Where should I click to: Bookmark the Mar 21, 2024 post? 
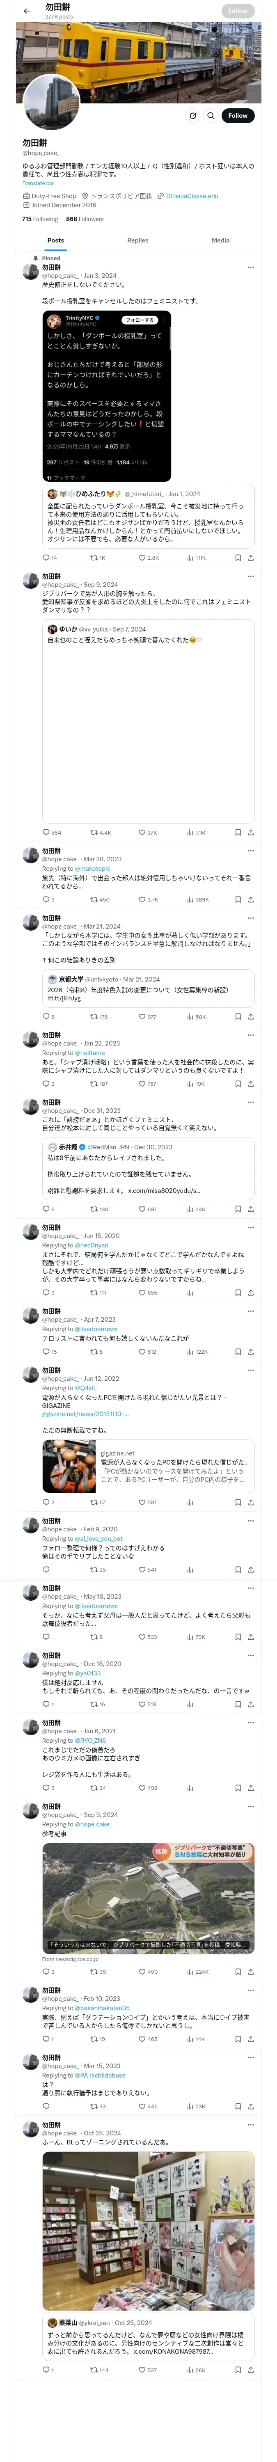click(x=237, y=1017)
